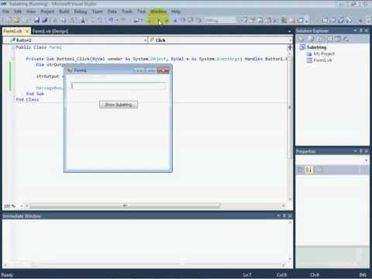Open the Edit menu
This screenshot has height=279, width=372.
18,12
